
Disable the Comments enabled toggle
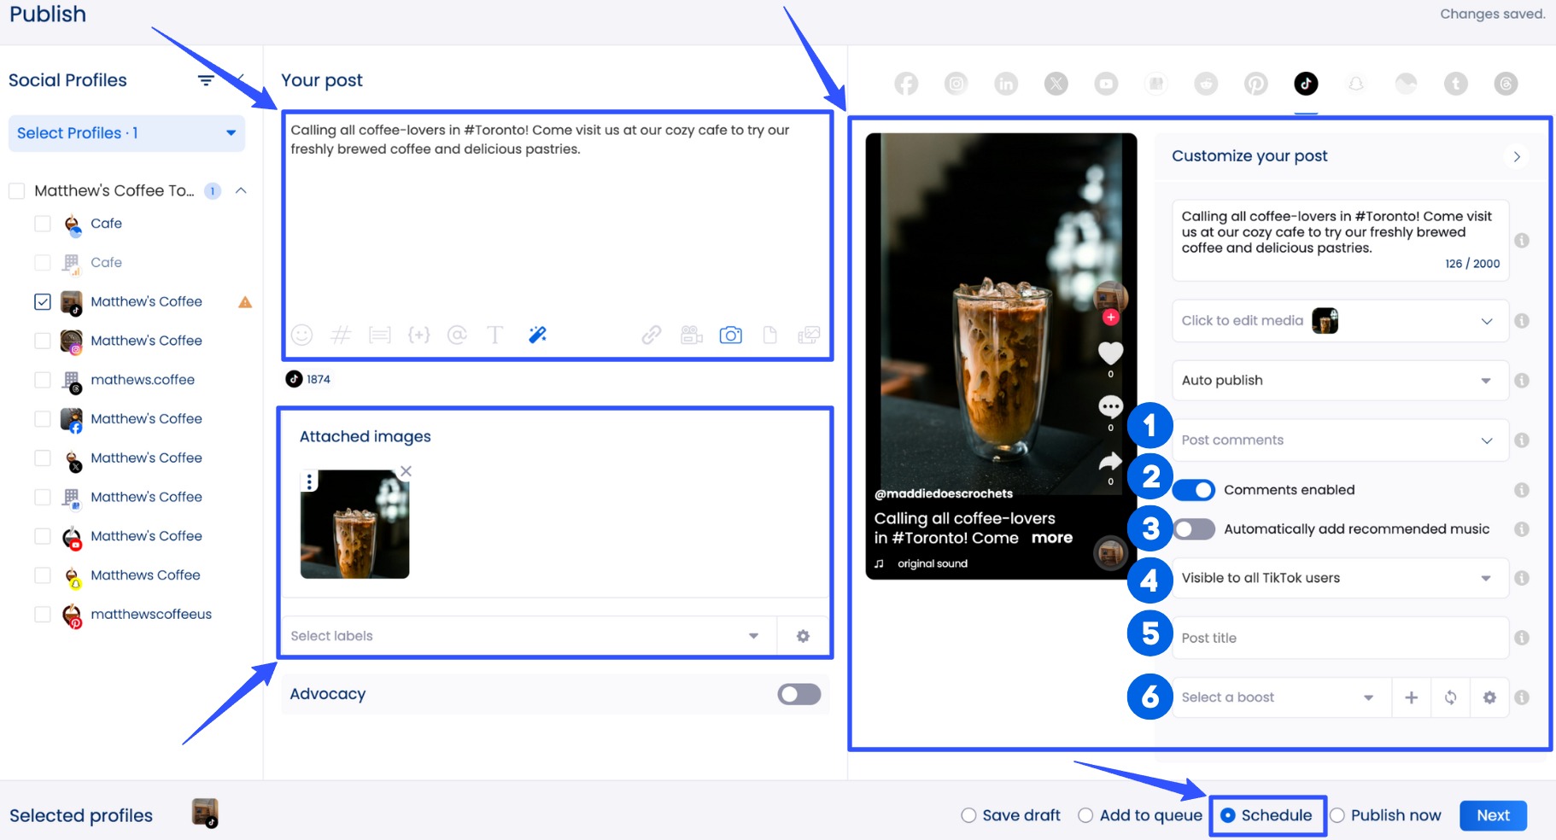[1193, 489]
